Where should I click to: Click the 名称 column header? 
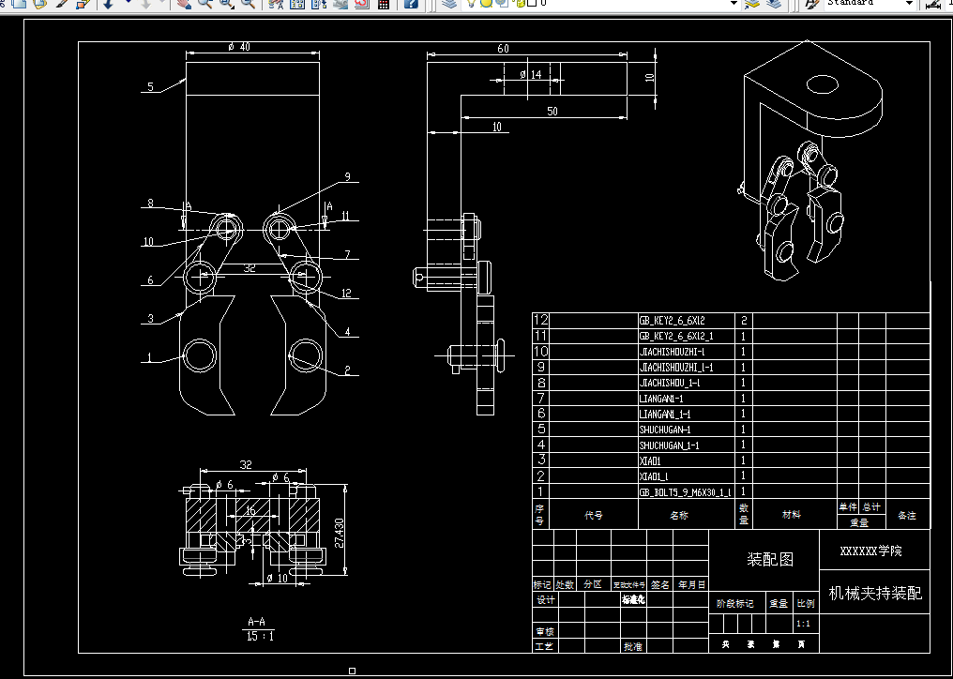pos(679,516)
